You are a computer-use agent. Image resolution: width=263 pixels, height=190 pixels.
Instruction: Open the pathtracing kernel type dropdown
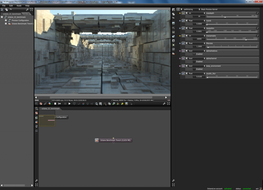[192, 9]
